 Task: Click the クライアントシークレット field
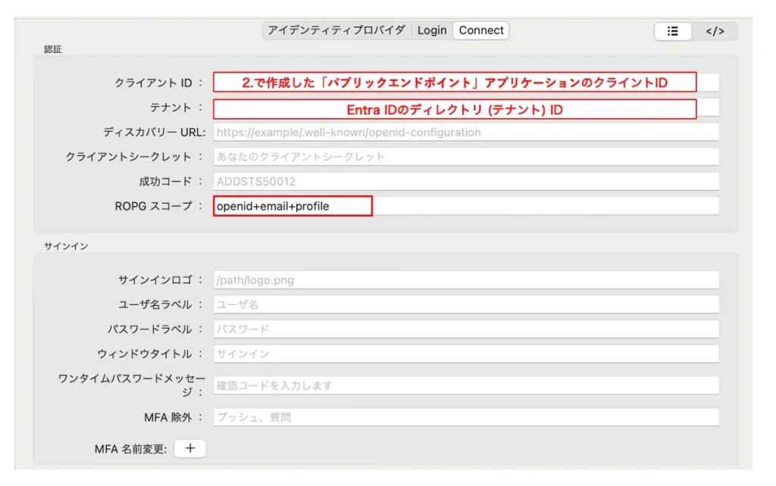pos(465,157)
